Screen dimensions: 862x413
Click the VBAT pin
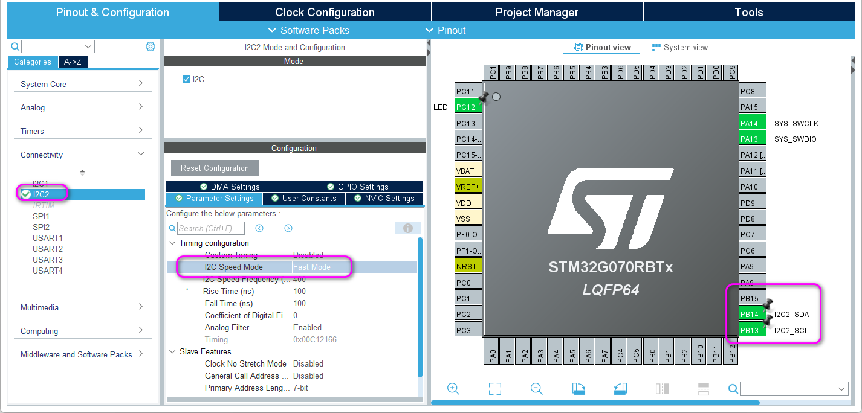pyautogui.click(x=468, y=171)
